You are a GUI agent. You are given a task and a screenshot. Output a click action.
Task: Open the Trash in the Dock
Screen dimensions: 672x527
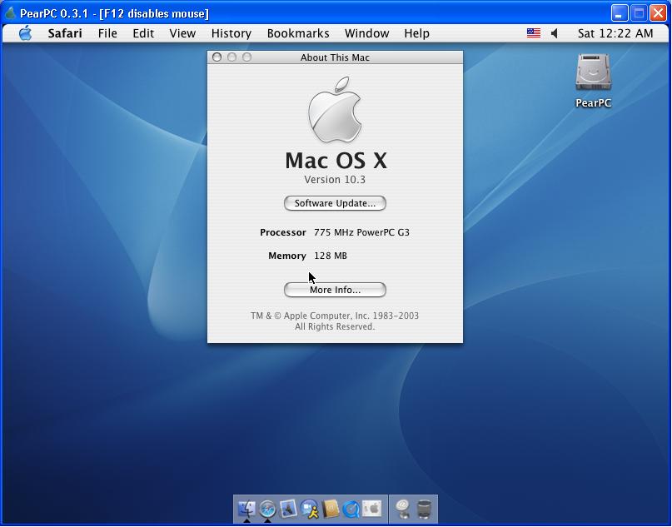coord(424,508)
